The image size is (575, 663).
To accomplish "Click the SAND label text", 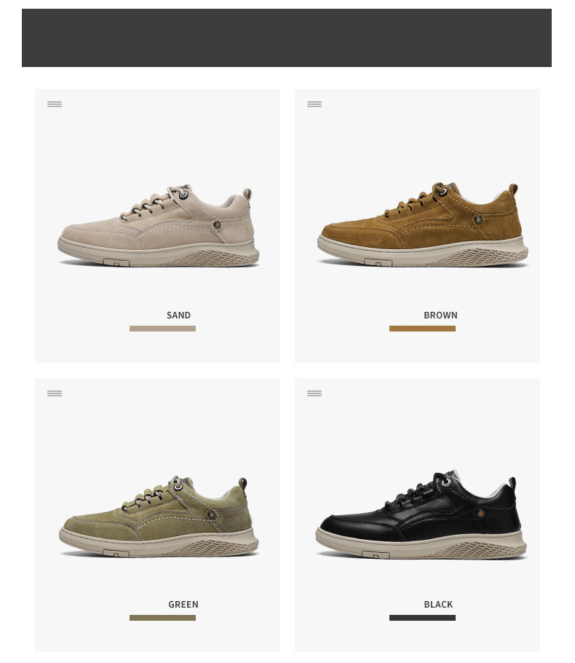I will coord(179,315).
